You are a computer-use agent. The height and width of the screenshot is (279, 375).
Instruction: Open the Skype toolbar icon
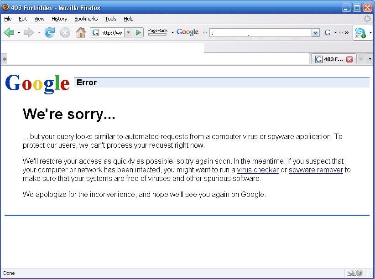click(x=360, y=33)
